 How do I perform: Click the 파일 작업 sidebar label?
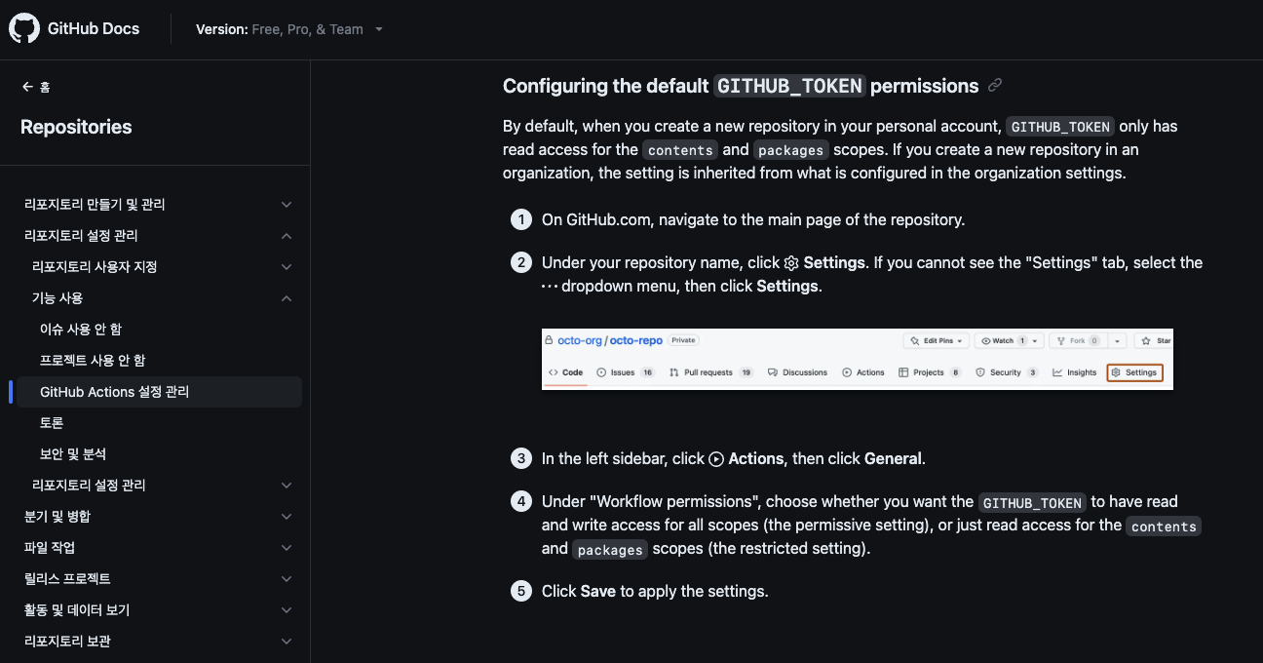50,548
